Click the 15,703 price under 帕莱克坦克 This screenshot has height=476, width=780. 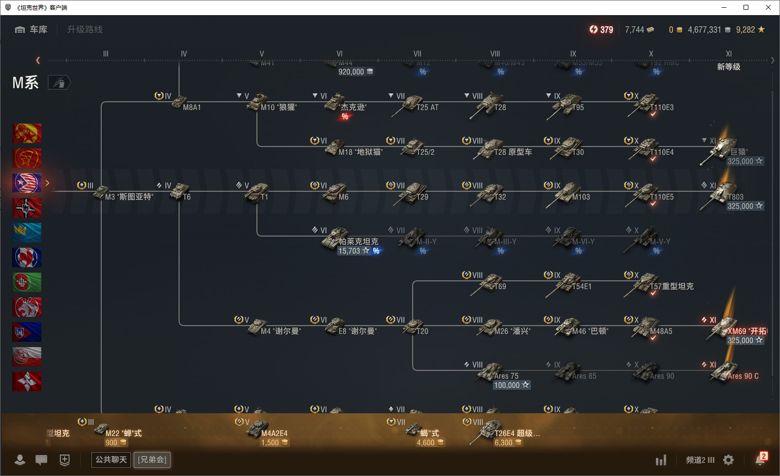coord(353,251)
